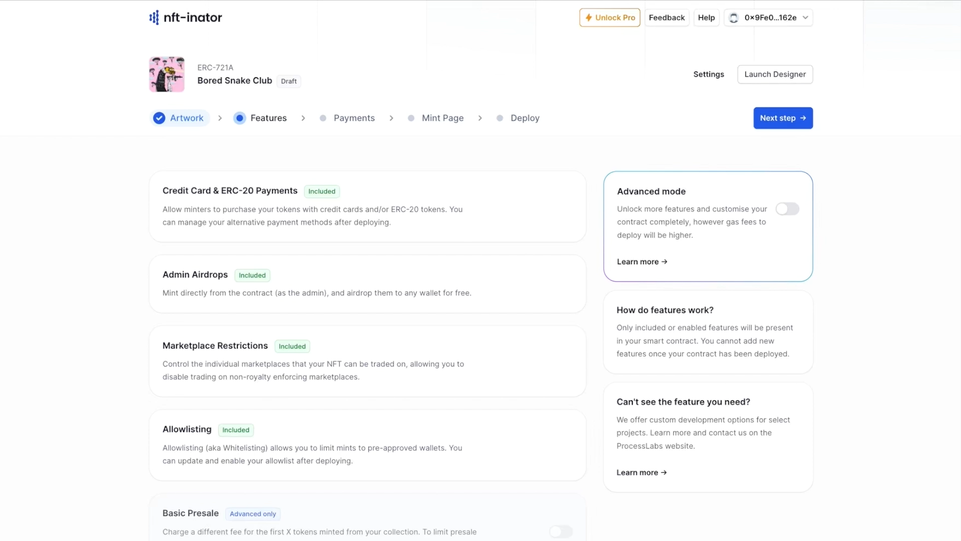
Task: Click the Mint Page step dot
Action: tap(411, 118)
